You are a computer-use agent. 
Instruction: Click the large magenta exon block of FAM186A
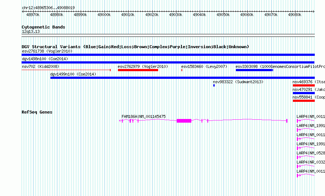(x=184, y=121)
